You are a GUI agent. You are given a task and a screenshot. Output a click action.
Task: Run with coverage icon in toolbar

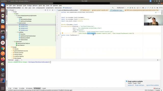click(x=132, y=8)
